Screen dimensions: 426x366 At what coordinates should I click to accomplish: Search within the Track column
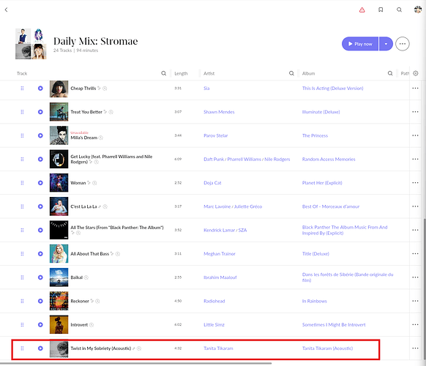(x=163, y=73)
